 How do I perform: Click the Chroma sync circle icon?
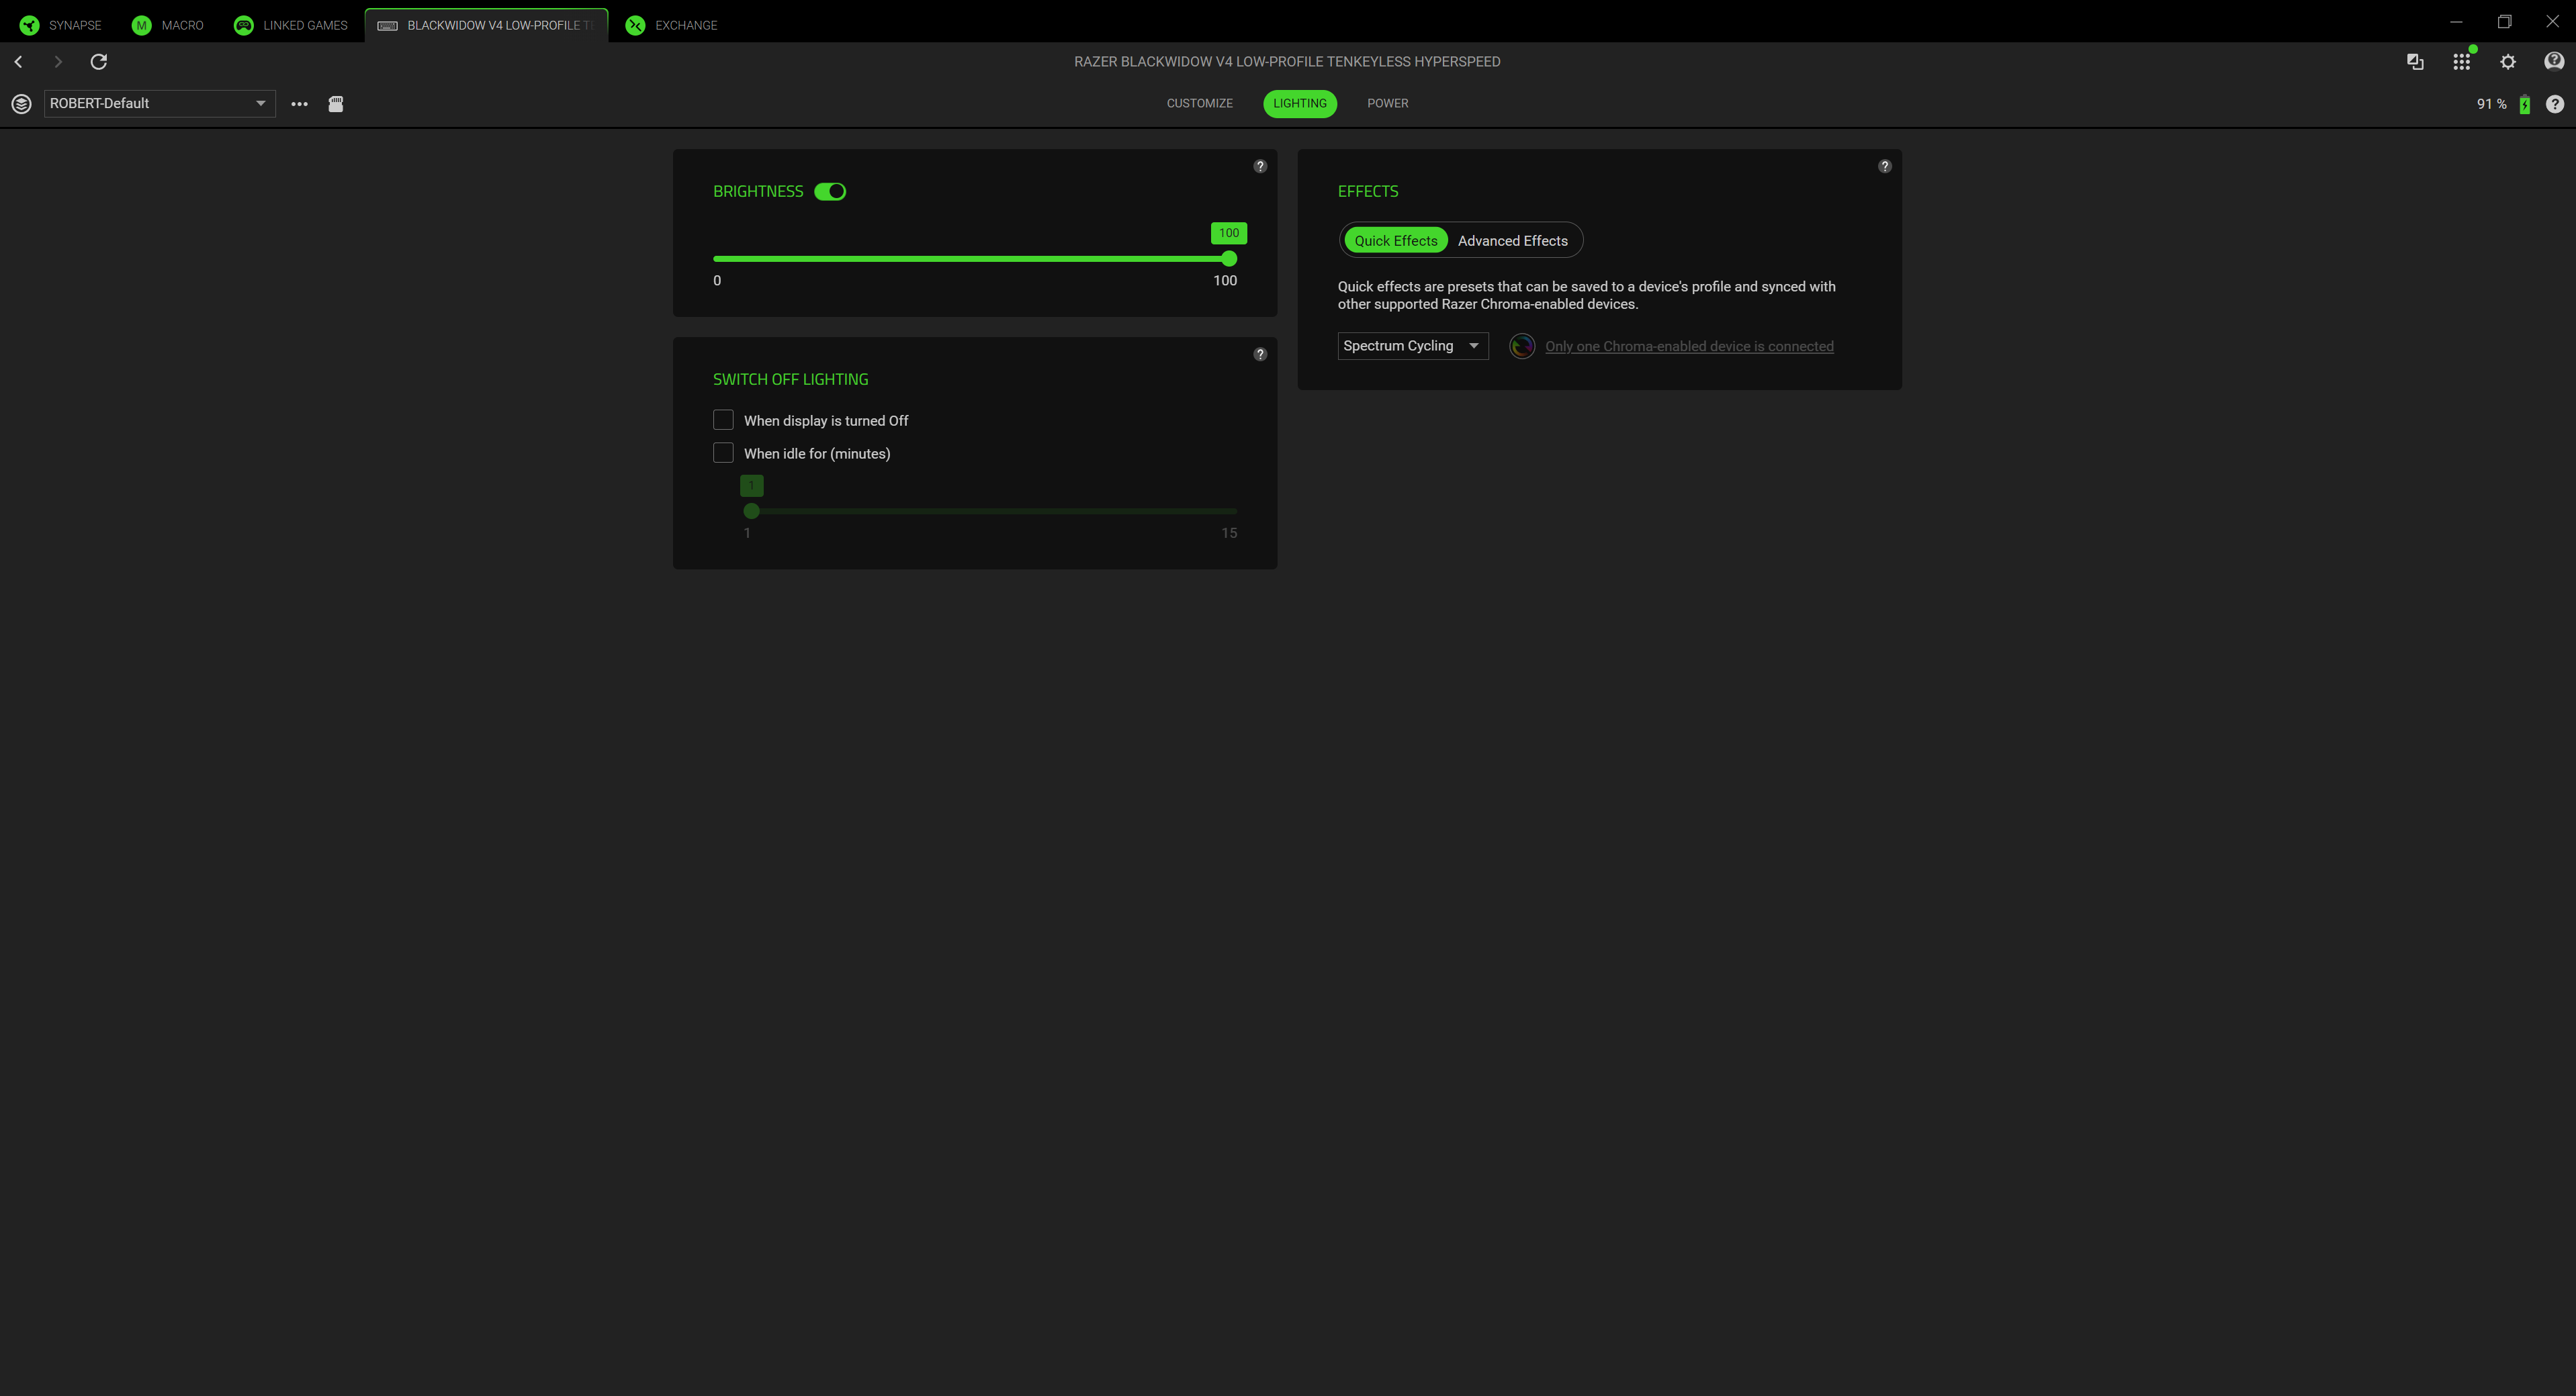coord(1521,346)
